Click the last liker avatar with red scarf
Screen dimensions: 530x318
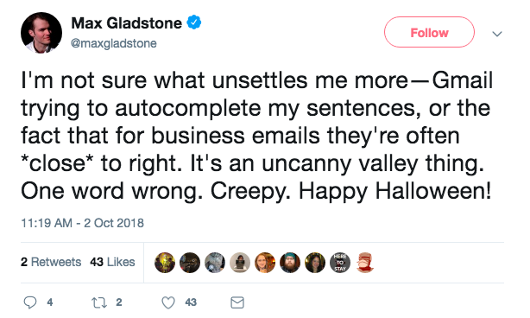[x=365, y=263]
